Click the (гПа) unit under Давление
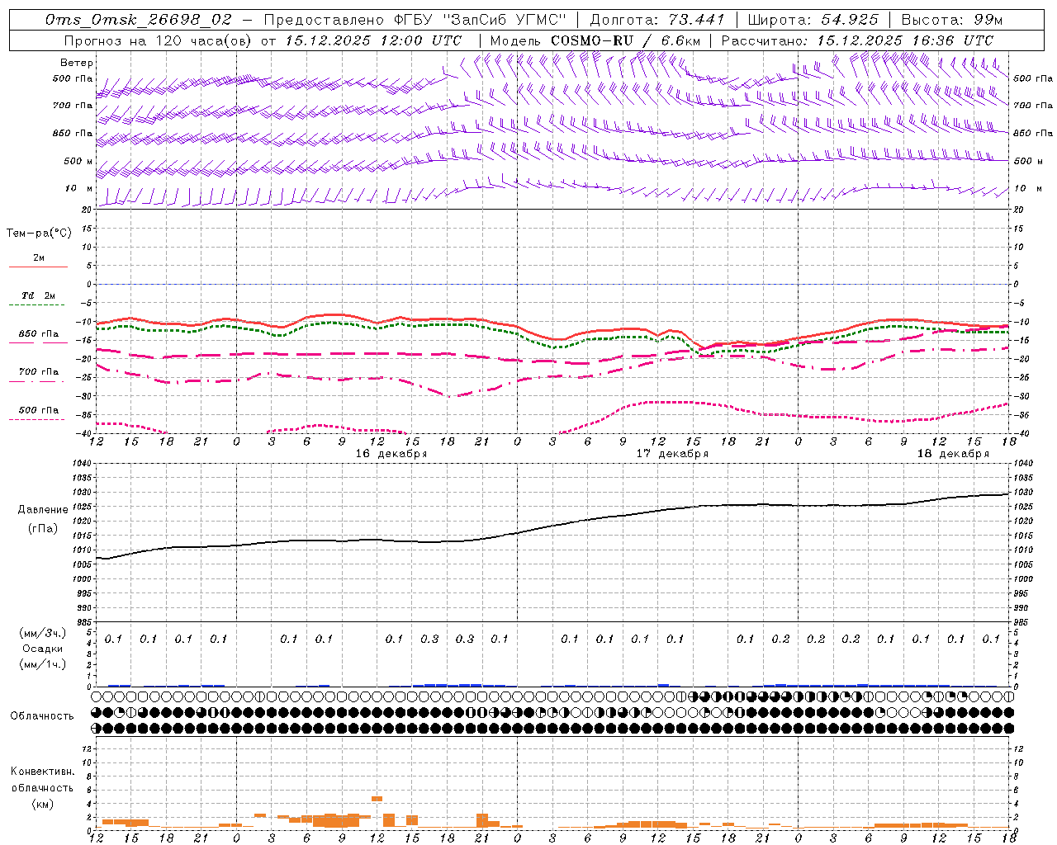The image size is (1057, 845). 43,528
